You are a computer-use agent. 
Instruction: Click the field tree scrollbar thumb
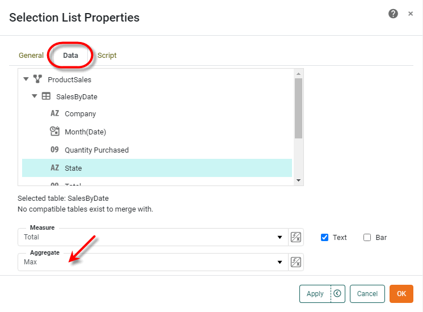tap(298, 108)
